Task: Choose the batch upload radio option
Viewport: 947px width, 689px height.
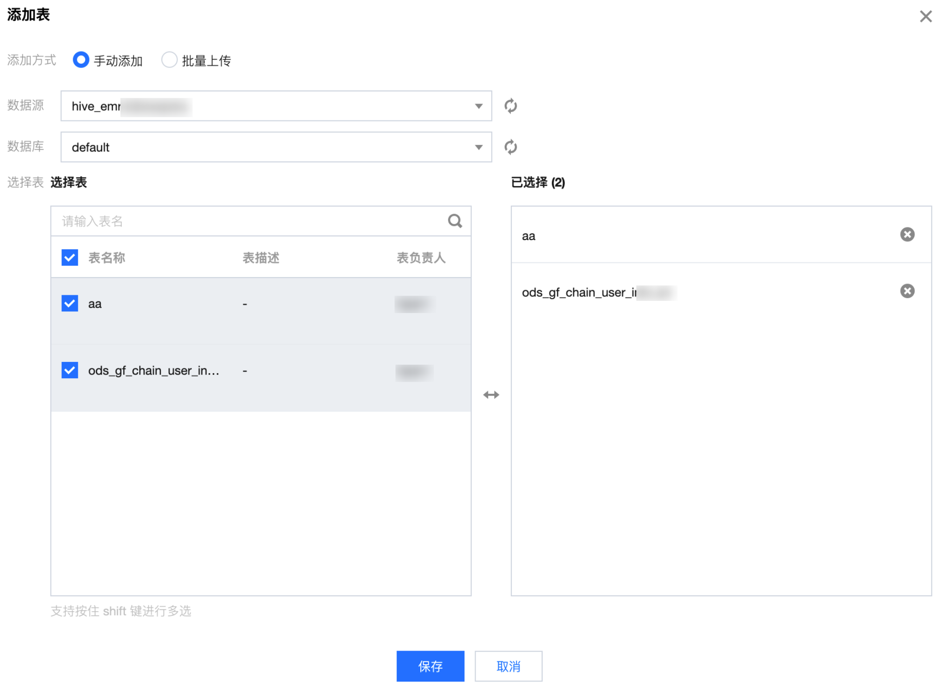Action: tap(169, 60)
